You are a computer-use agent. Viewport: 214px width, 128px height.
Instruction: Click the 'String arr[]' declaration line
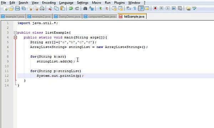pyautogui.click(x=63, y=42)
